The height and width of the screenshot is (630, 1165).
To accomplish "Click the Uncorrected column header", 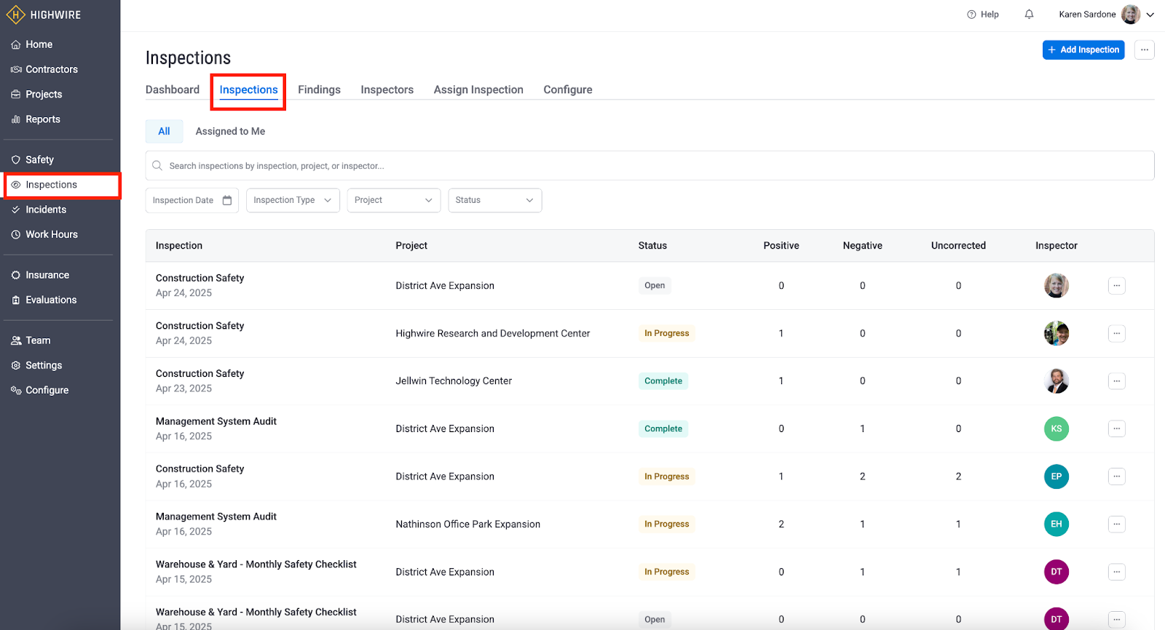I will (x=958, y=246).
